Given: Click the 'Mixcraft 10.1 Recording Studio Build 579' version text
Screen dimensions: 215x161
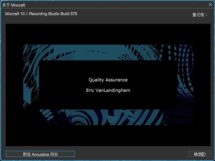Looking at the screenshot, I should [x=41, y=14].
